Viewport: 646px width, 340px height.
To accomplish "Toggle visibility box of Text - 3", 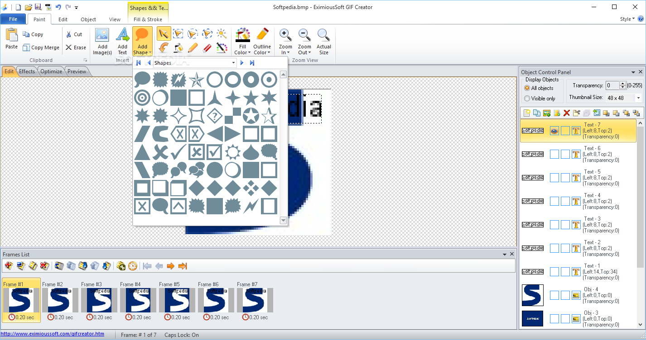I will (554, 225).
